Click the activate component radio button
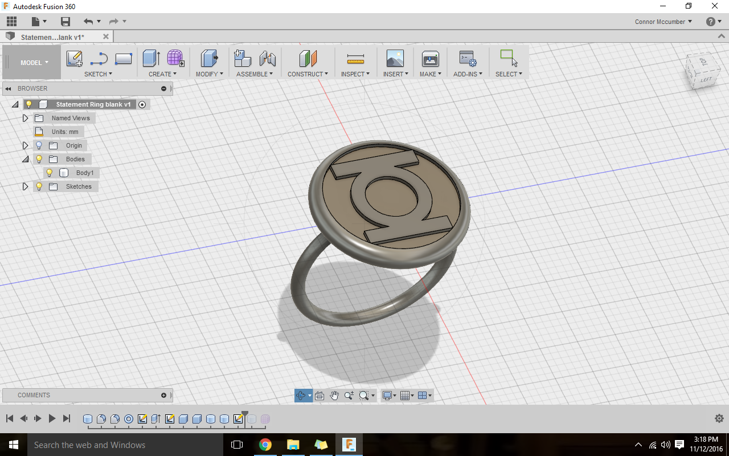The height and width of the screenshot is (456, 729). click(x=142, y=104)
